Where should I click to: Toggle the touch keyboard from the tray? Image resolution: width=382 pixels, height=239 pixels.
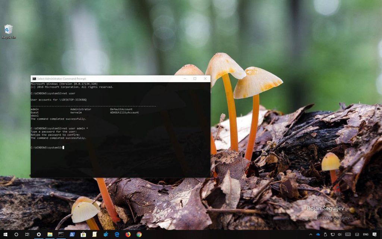[348, 234]
